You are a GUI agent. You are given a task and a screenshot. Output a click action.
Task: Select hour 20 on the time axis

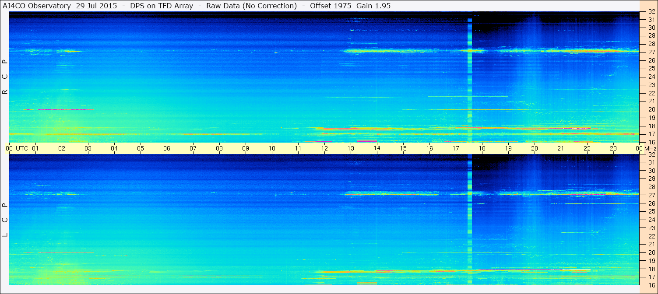[535, 148]
